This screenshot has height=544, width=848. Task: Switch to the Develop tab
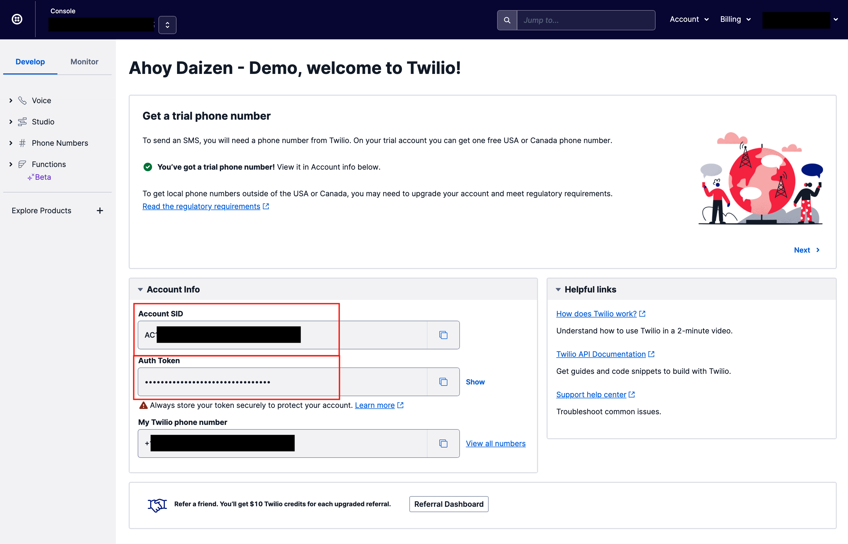30,62
